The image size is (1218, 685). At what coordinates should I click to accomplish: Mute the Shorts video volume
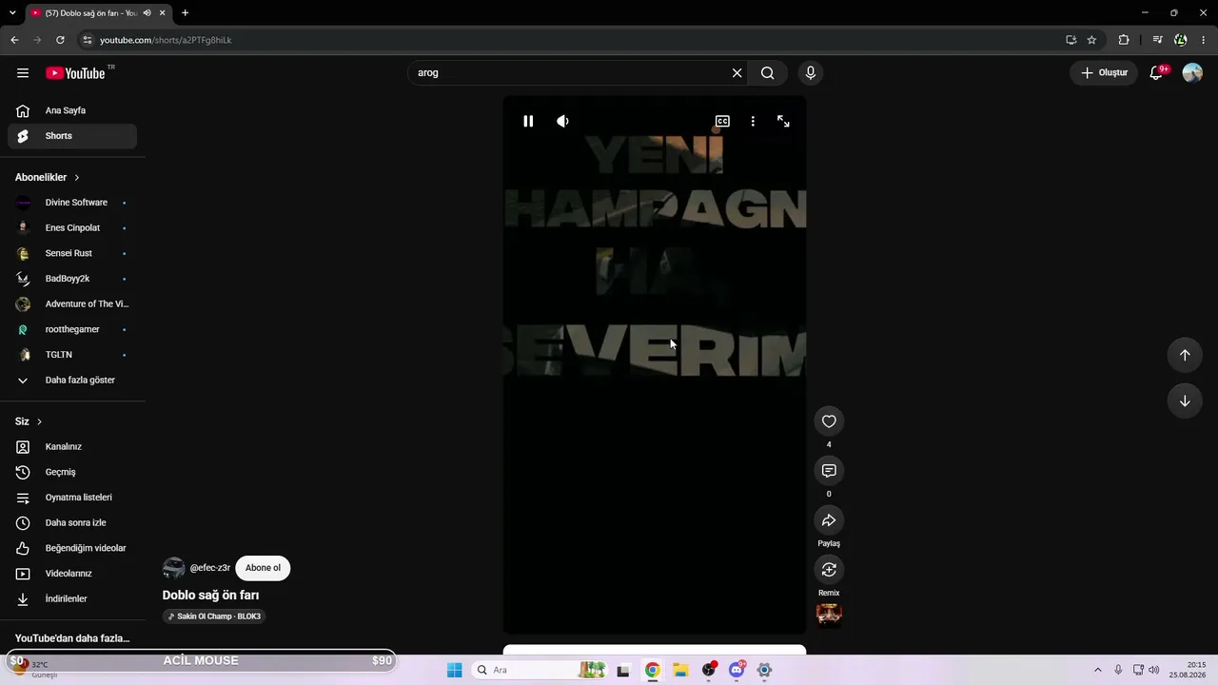coord(562,122)
